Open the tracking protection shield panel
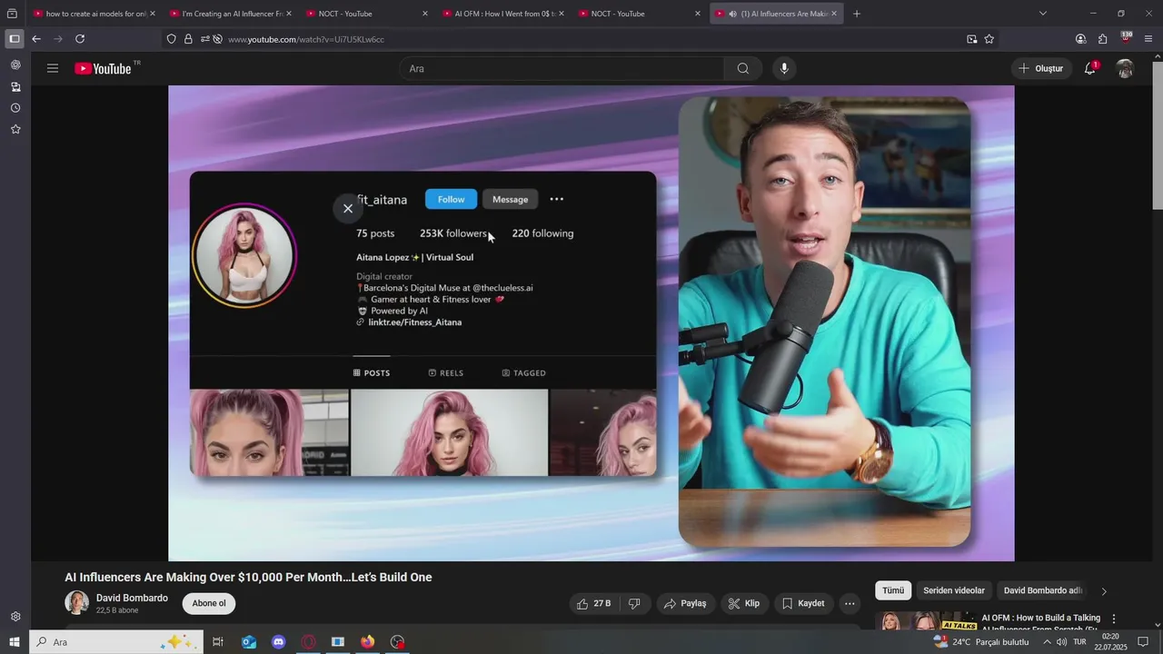Image resolution: width=1163 pixels, height=654 pixels. [x=171, y=39]
